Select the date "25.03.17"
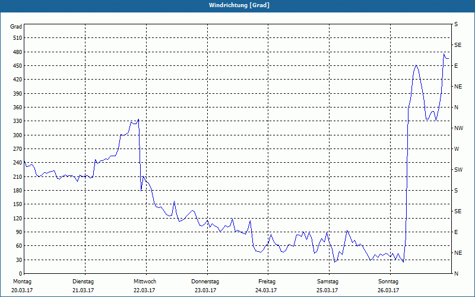The height and width of the screenshot is (297, 475). tap(327, 290)
